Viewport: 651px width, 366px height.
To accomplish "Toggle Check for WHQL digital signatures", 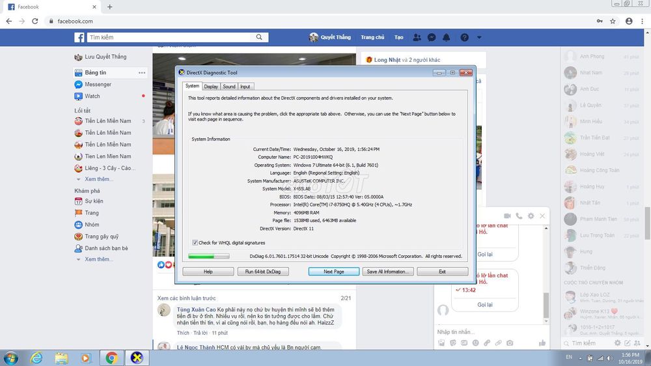I will (195, 243).
